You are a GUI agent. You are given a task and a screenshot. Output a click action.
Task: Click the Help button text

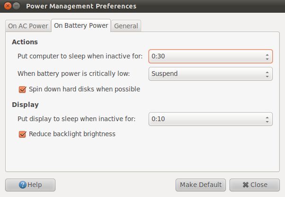click(x=35, y=185)
